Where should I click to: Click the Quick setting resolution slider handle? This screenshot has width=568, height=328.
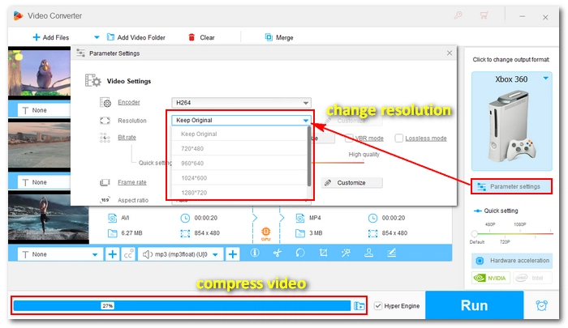tap(474, 233)
